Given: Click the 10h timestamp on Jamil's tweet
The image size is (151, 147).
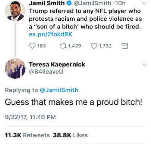Looking at the screenshot, I should [120, 3].
